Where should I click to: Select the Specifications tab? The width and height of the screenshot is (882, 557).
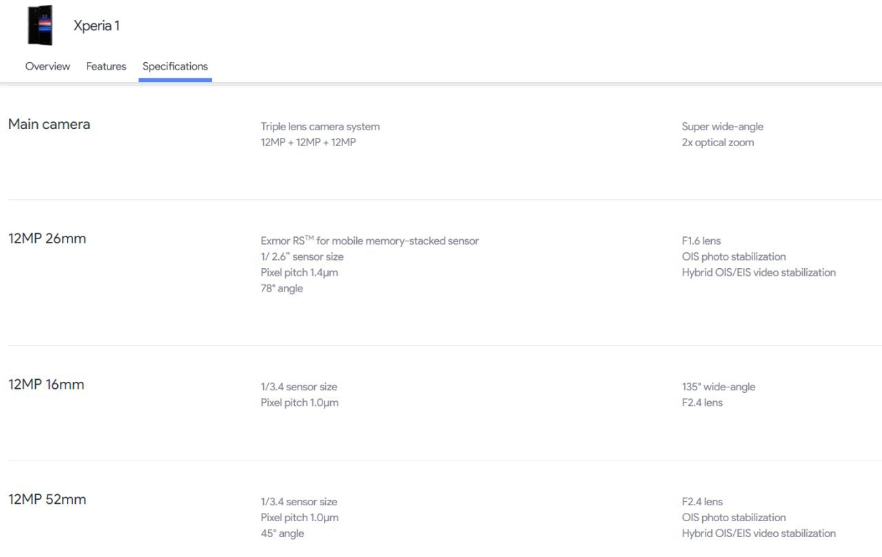coord(175,66)
